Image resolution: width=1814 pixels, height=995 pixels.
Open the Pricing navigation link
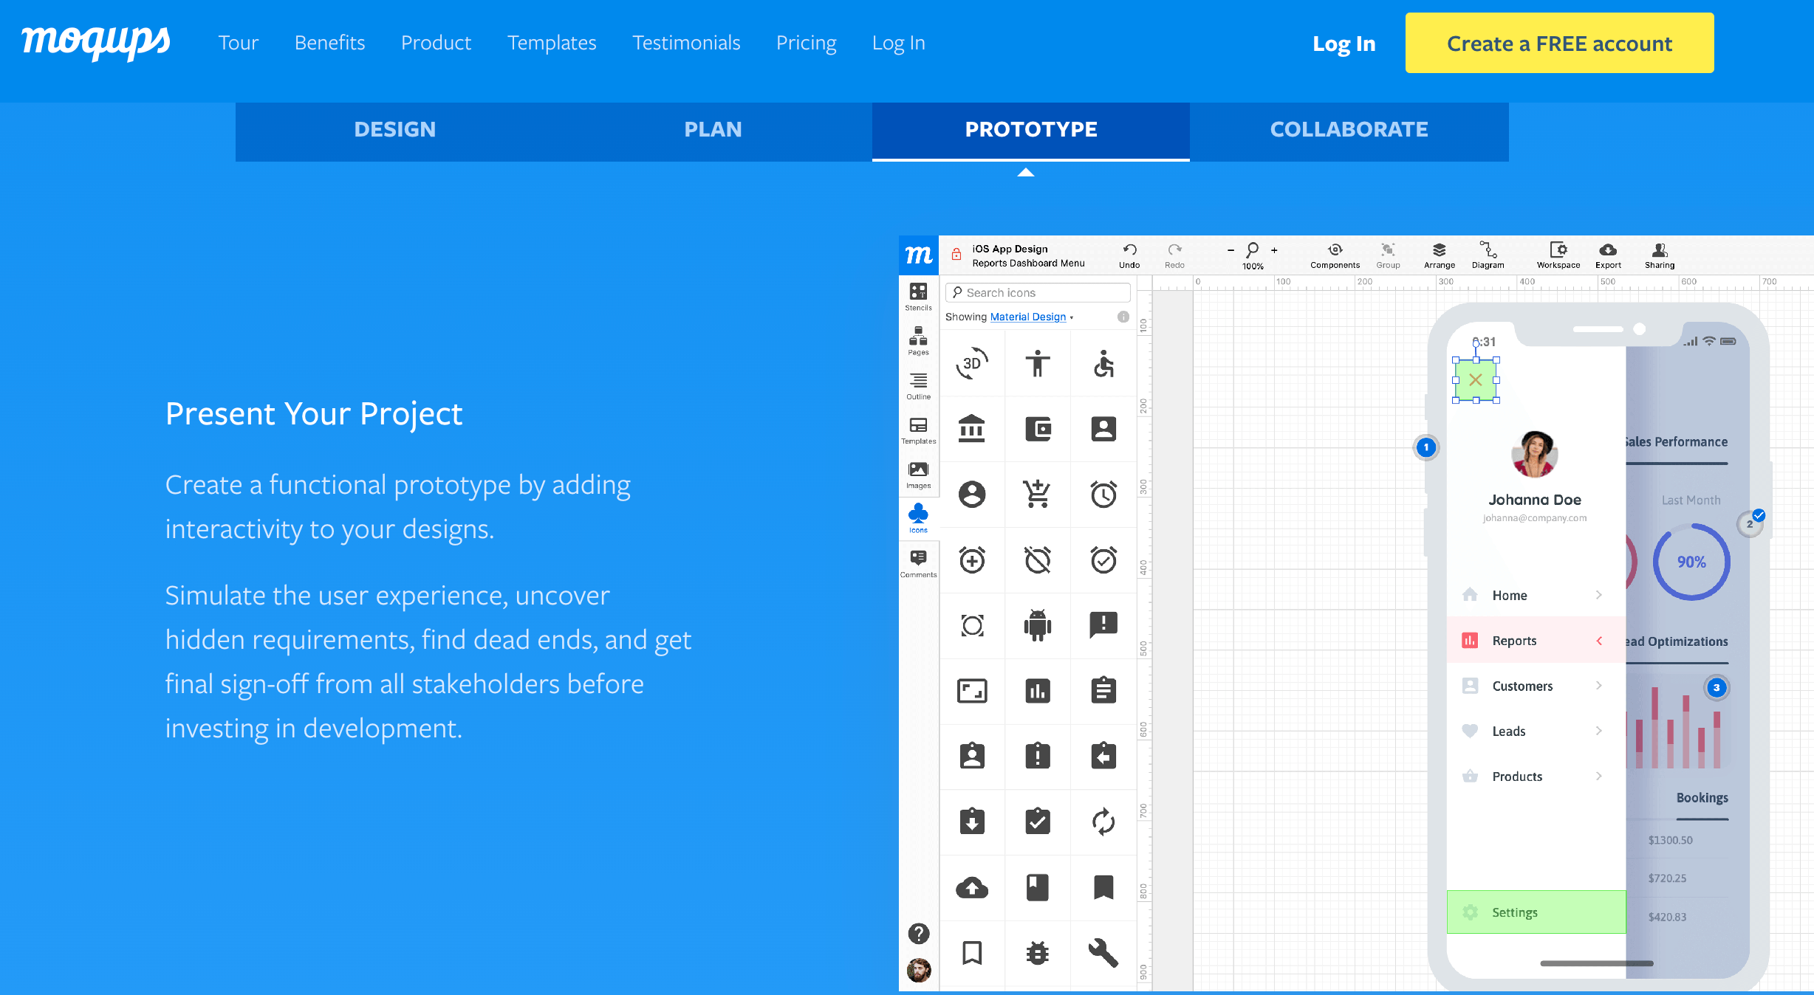[x=806, y=43]
